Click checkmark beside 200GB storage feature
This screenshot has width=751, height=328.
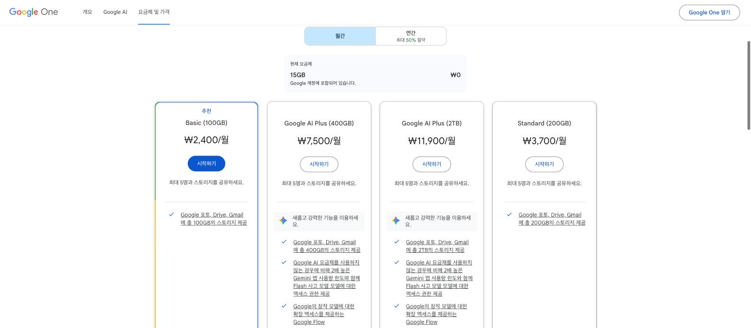coord(509,215)
